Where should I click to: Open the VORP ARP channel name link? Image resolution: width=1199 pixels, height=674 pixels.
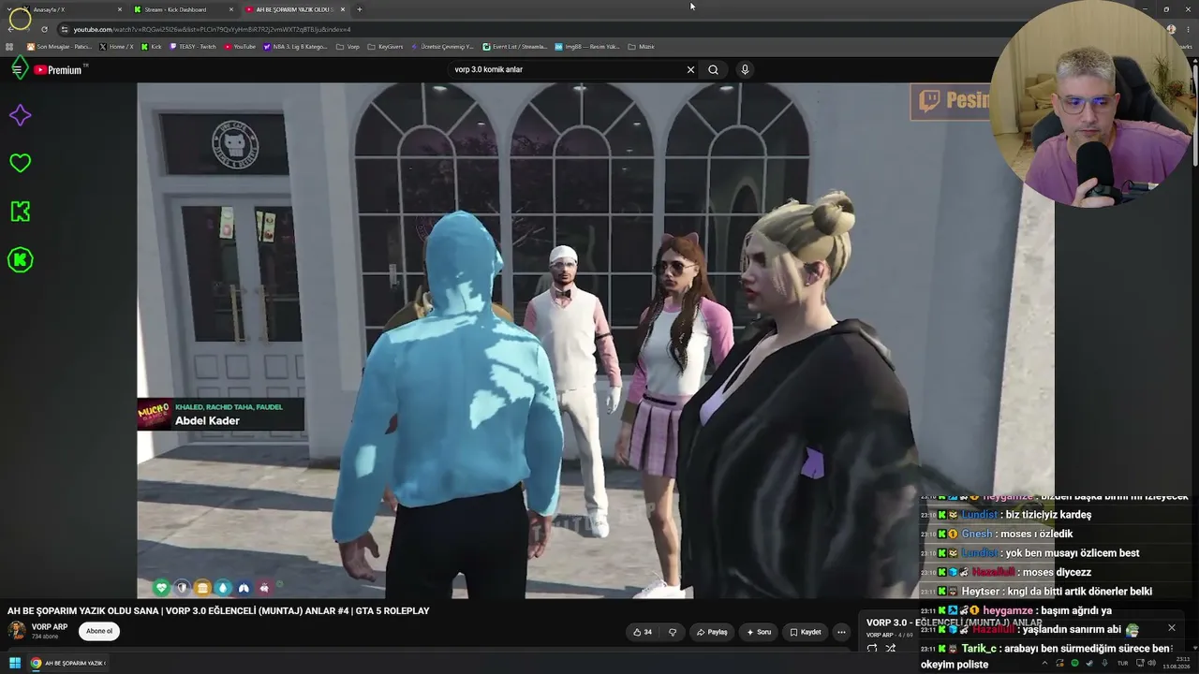pyautogui.click(x=50, y=627)
